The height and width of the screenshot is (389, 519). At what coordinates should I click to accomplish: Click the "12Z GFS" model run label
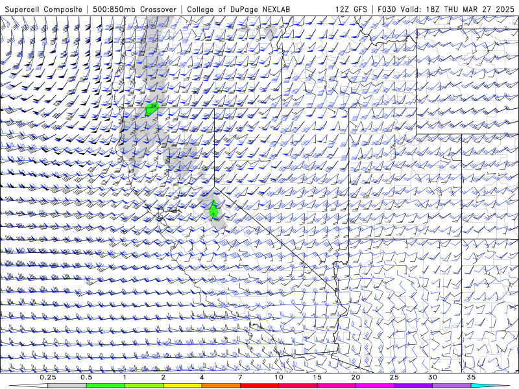click(x=351, y=10)
